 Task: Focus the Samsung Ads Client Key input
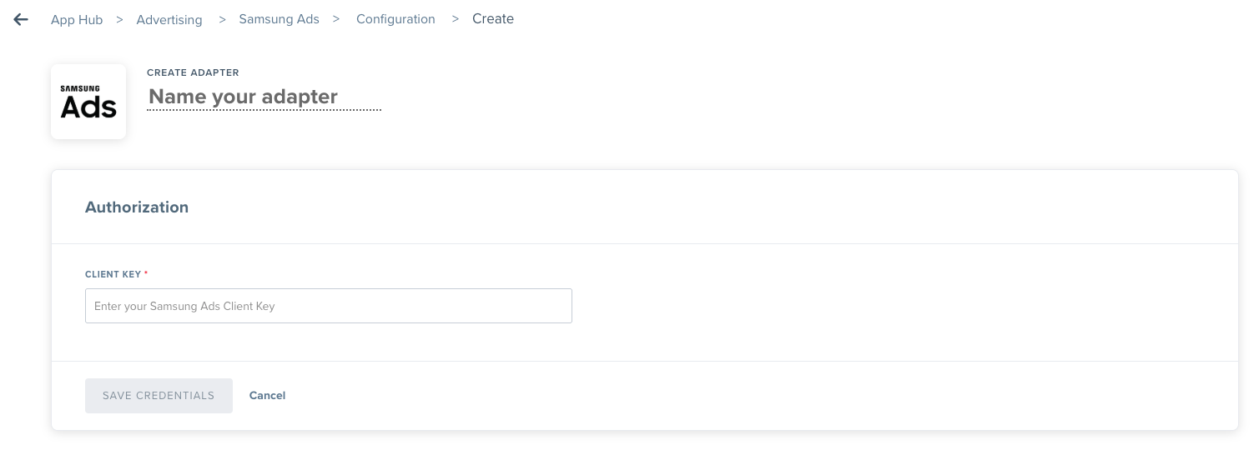(329, 306)
